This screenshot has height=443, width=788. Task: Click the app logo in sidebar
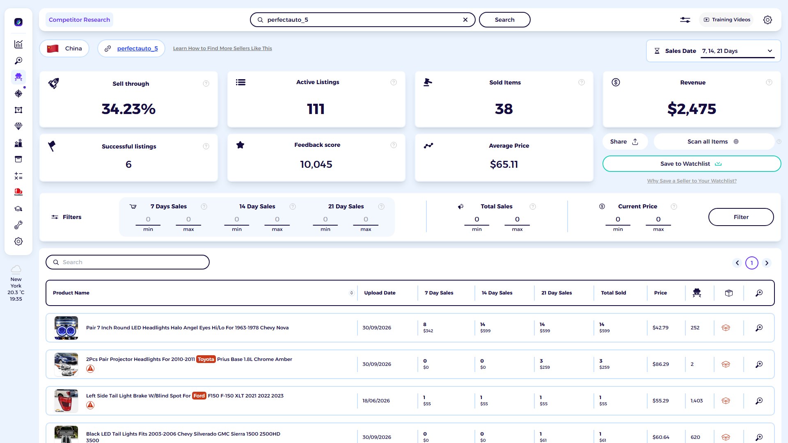tap(18, 22)
